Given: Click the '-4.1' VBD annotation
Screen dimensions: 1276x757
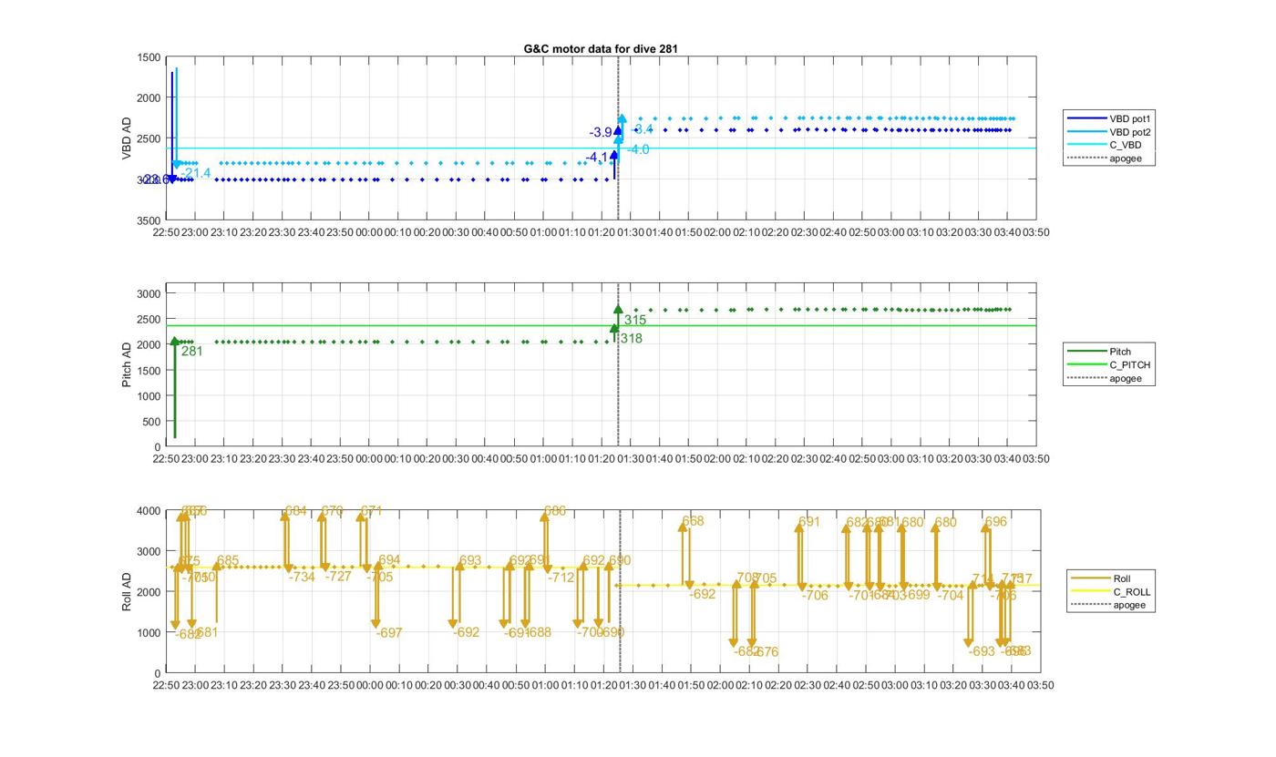Looking at the screenshot, I should tap(597, 158).
